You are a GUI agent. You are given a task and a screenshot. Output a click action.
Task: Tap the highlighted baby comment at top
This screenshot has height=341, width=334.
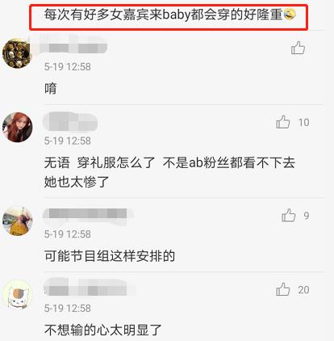coord(169,16)
